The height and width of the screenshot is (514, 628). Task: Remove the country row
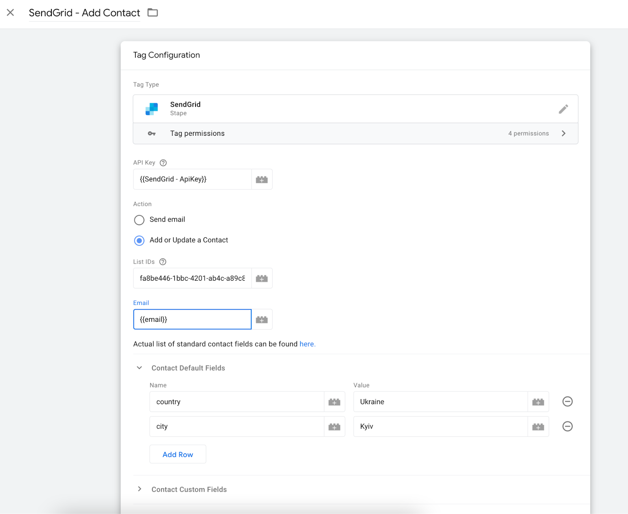(568, 401)
